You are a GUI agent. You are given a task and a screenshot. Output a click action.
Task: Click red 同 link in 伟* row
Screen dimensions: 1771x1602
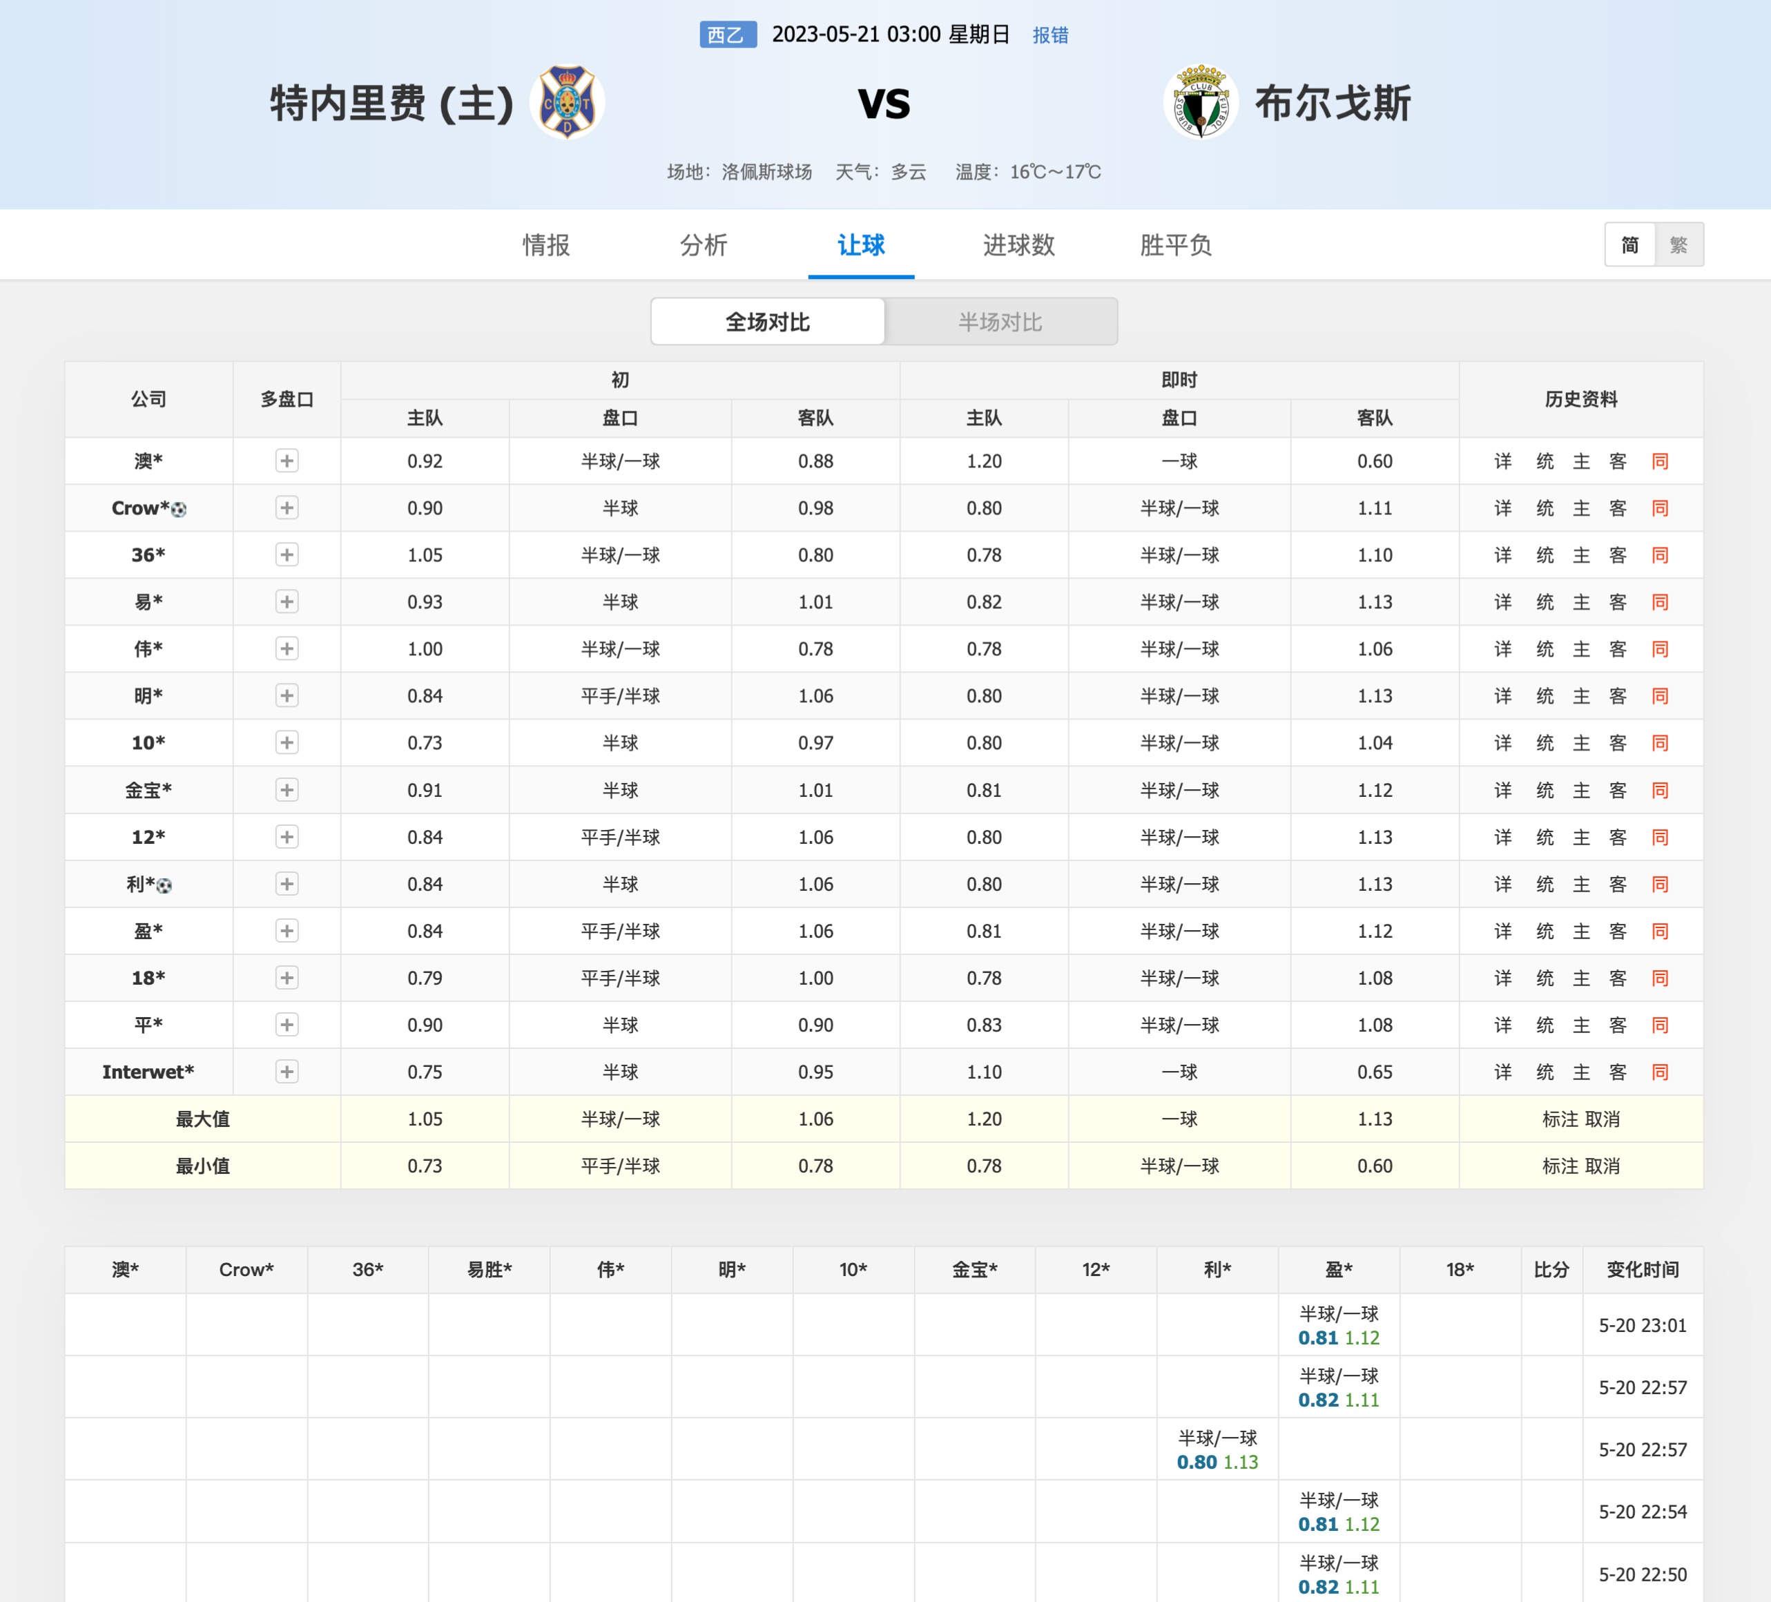coord(1659,648)
